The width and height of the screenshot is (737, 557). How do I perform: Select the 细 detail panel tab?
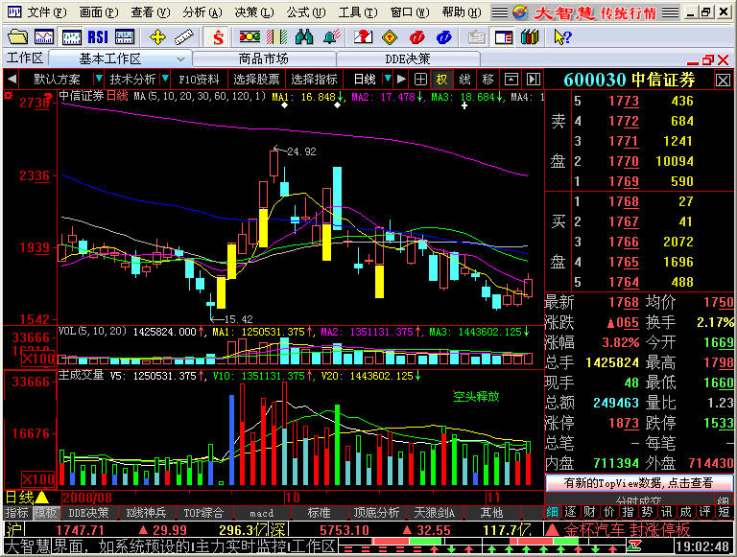click(552, 511)
